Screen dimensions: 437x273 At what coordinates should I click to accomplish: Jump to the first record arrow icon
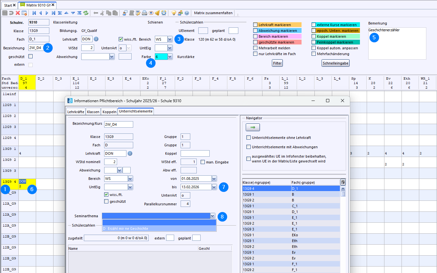click(34, 13)
